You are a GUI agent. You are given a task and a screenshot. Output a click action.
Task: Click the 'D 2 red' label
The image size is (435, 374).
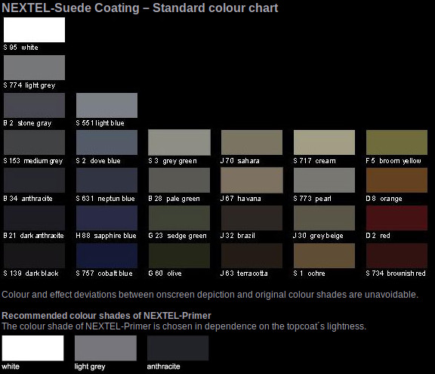(x=378, y=236)
